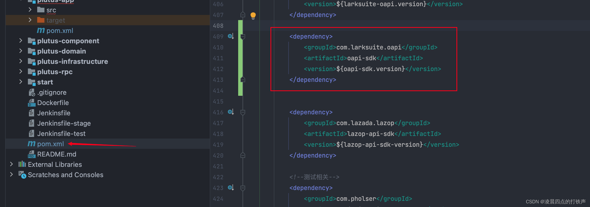Click the .gitignore file icon
The width and height of the screenshot is (590, 207).
point(32,92)
